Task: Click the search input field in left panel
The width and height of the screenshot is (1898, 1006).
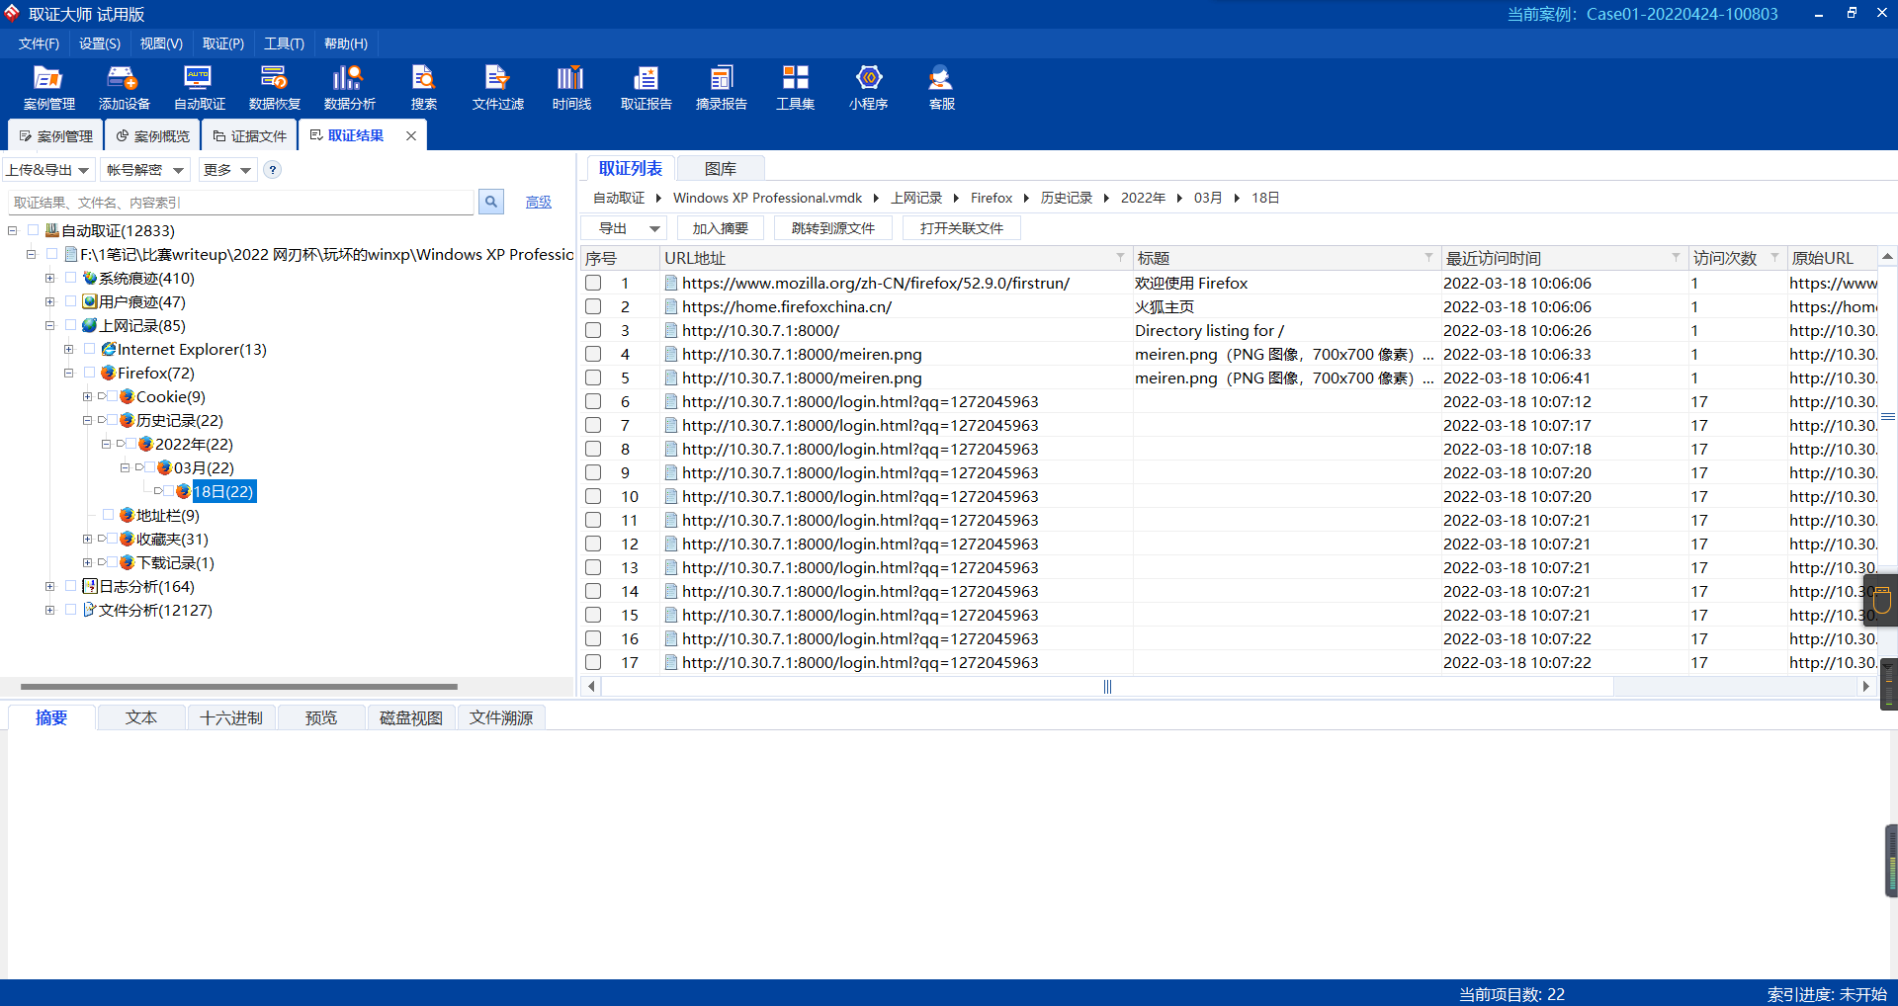Action: pyautogui.click(x=241, y=202)
